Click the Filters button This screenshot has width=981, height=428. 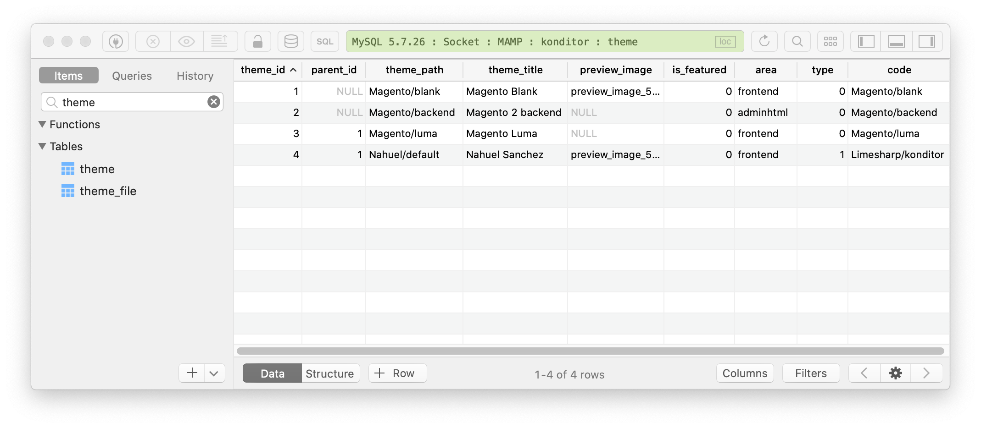point(811,373)
